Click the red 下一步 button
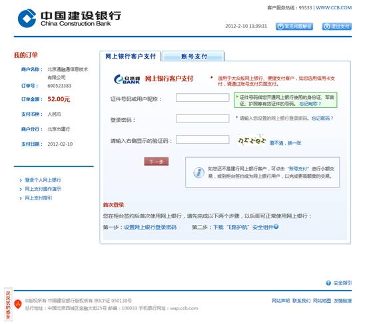Viewport: 369px width, 324px height. pos(157,162)
